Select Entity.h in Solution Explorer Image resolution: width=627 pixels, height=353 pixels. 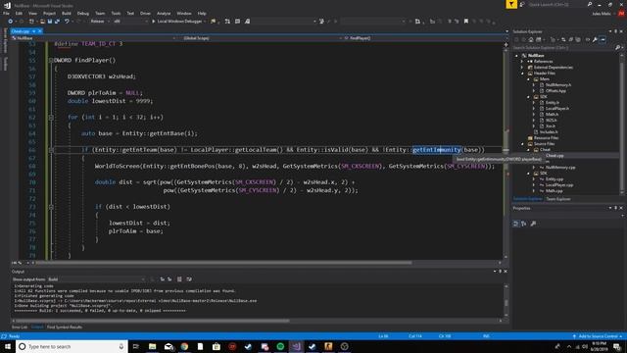point(553,102)
